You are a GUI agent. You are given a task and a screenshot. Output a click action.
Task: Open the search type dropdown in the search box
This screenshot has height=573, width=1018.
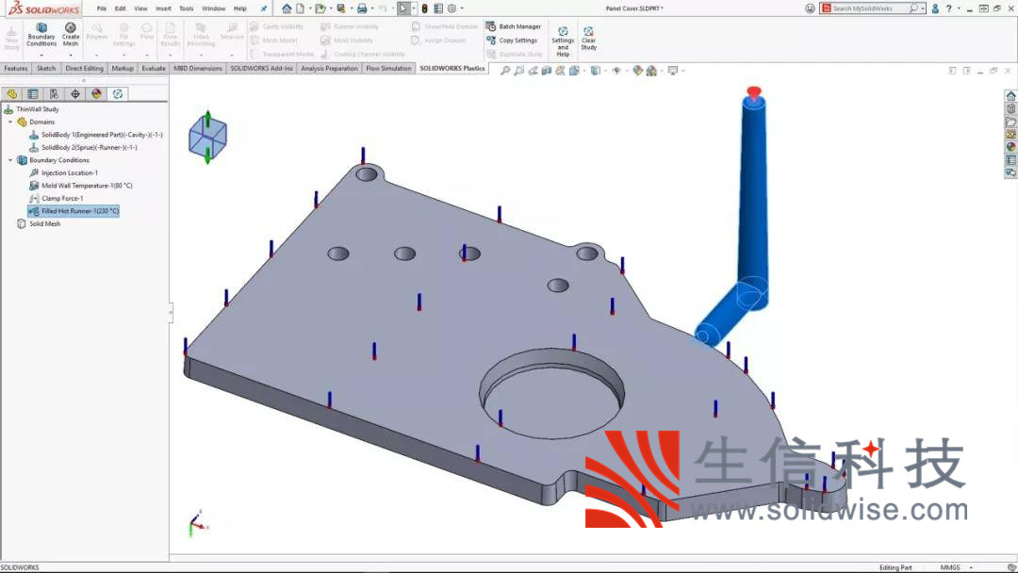click(x=923, y=8)
